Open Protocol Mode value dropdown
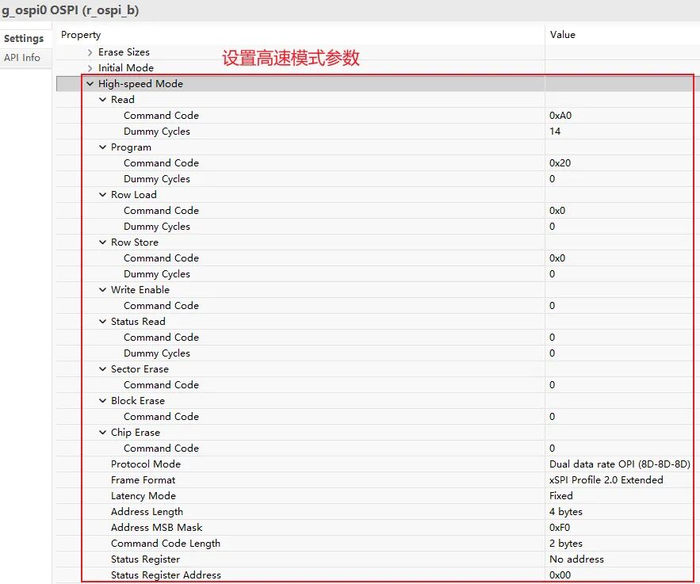This screenshot has height=584, width=700. pos(619,464)
